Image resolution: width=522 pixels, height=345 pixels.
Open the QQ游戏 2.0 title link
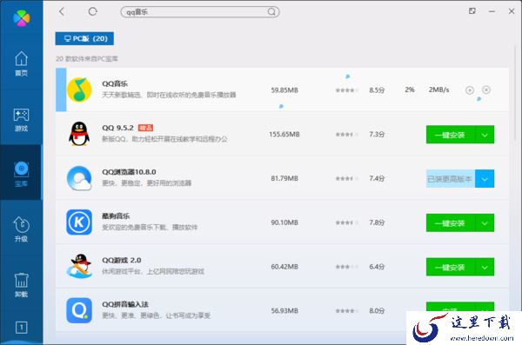pyautogui.click(x=122, y=260)
